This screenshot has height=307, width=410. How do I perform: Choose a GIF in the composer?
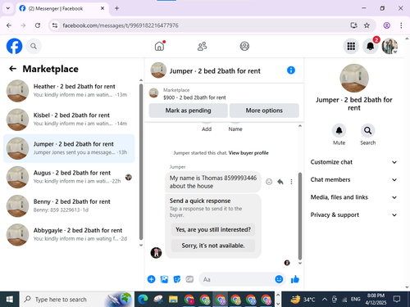pos(189,279)
